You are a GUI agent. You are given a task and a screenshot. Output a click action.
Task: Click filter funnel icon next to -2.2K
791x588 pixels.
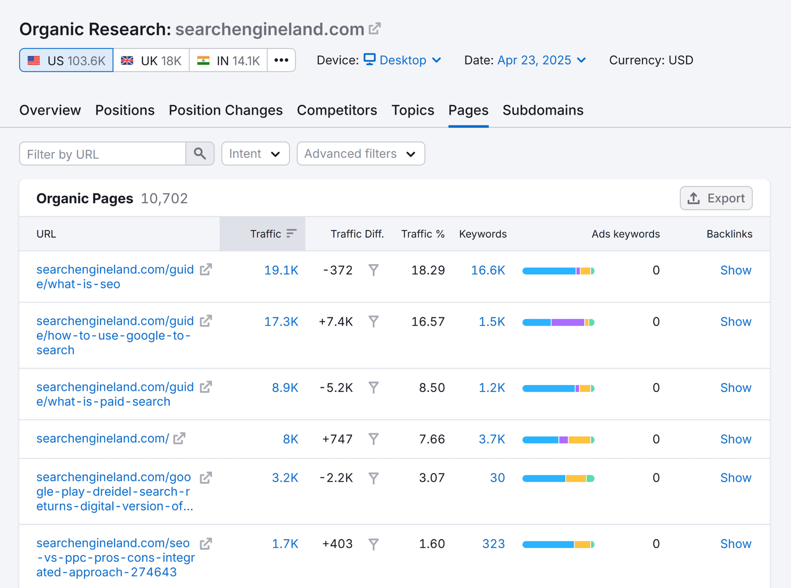(373, 478)
